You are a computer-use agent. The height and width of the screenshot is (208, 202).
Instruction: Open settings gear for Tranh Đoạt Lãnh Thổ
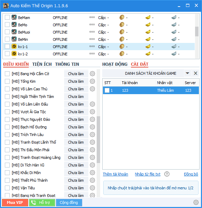click(x=92, y=142)
